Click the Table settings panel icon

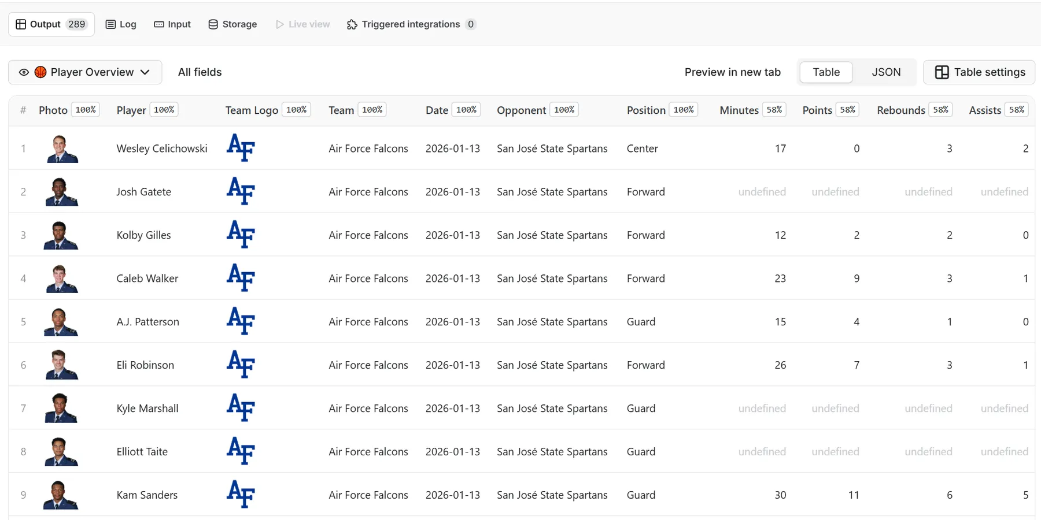[x=942, y=72]
